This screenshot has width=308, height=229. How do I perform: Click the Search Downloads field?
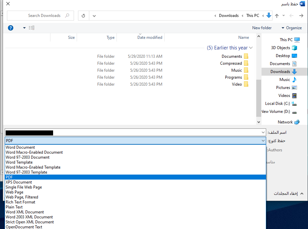(40, 16)
